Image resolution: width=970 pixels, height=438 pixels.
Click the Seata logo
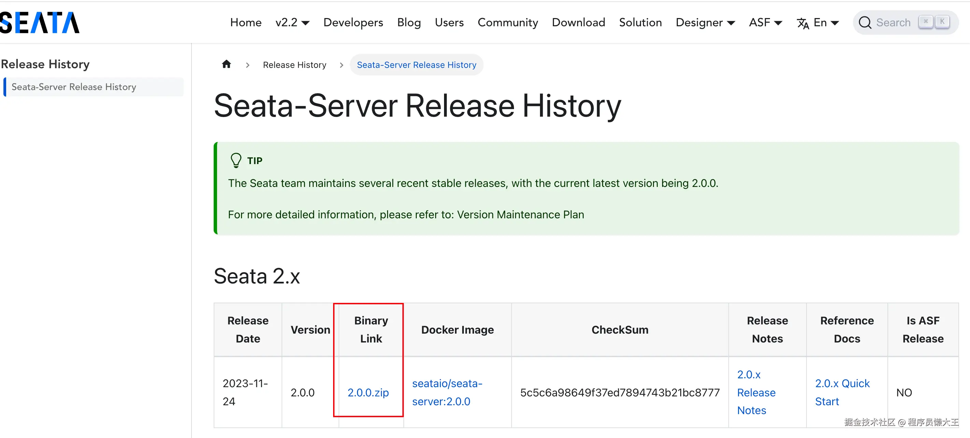[x=40, y=23]
